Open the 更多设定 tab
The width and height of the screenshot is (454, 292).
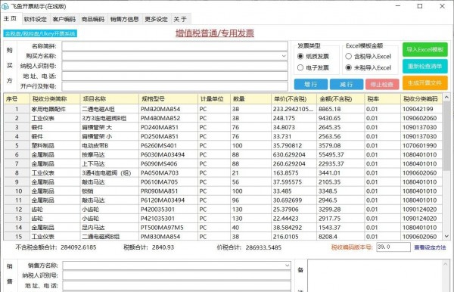tap(157, 19)
